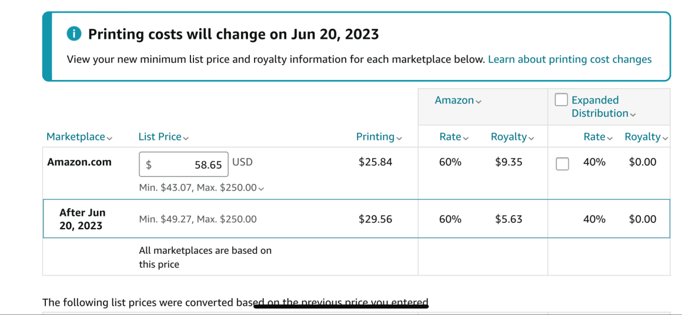
Task: Open Expanded Distribution Rate column chevron
Action: tap(610, 138)
